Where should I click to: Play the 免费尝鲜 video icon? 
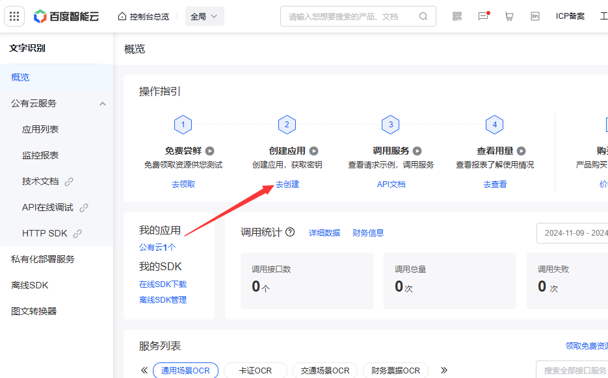pyautogui.click(x=210, y=151)
